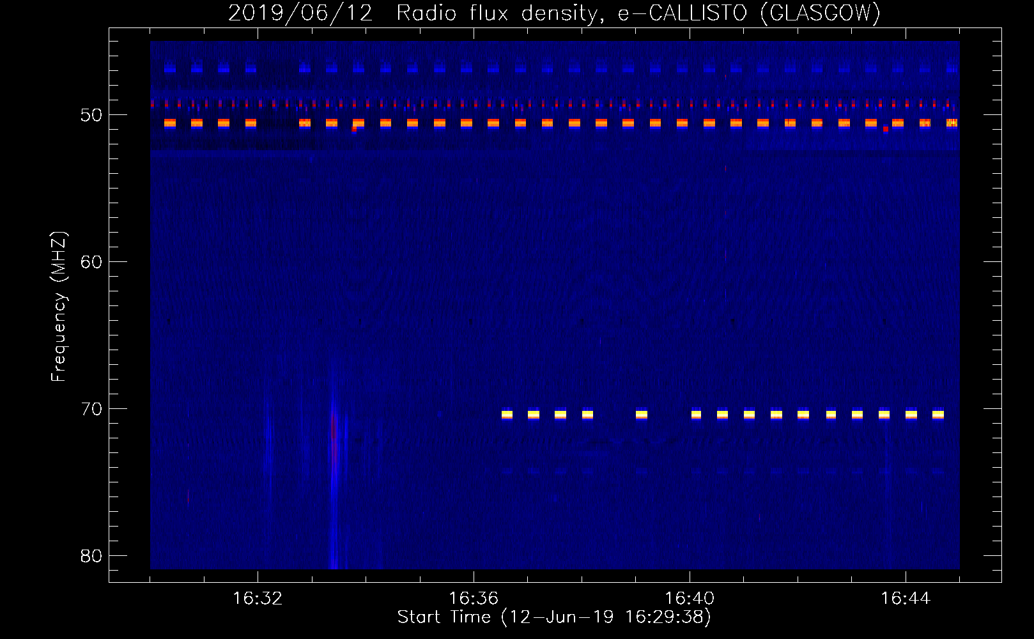Click the Start Time axis label
The width and height of the screenshot is (1034, 639).
[554, 617]
